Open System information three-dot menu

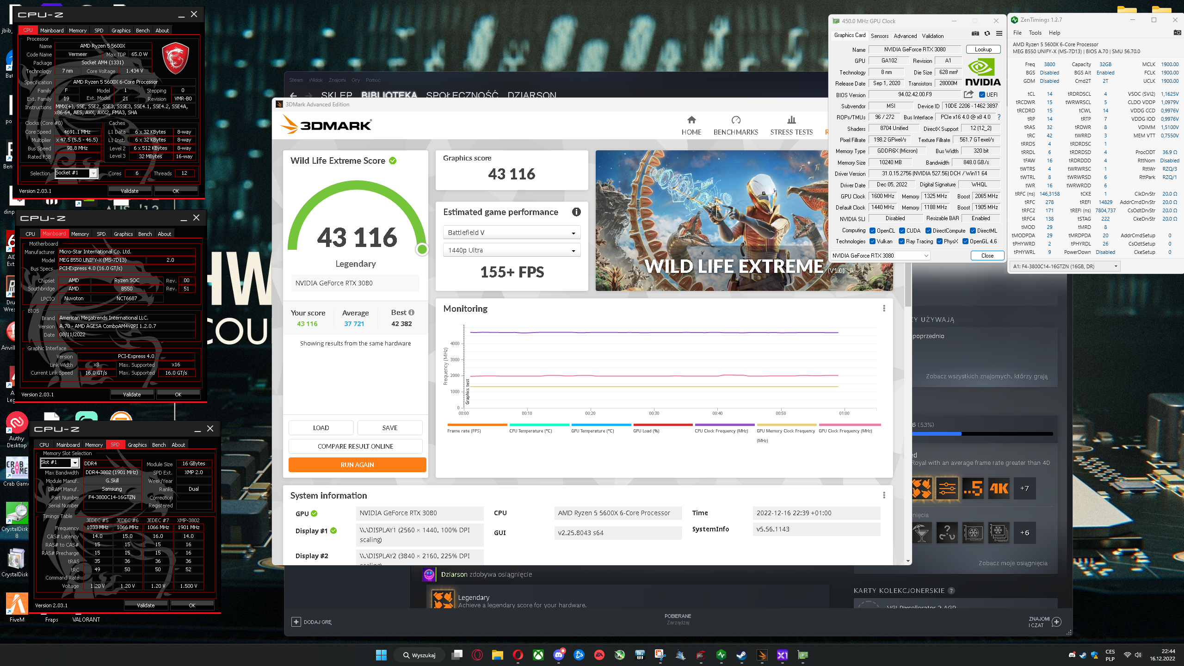(884, 495)
